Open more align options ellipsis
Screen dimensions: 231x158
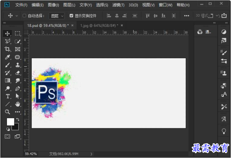click(187, 16)
